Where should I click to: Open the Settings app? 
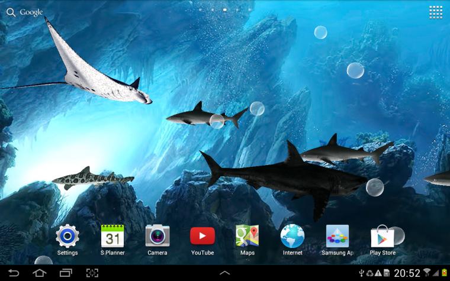(x=67, y=237)
